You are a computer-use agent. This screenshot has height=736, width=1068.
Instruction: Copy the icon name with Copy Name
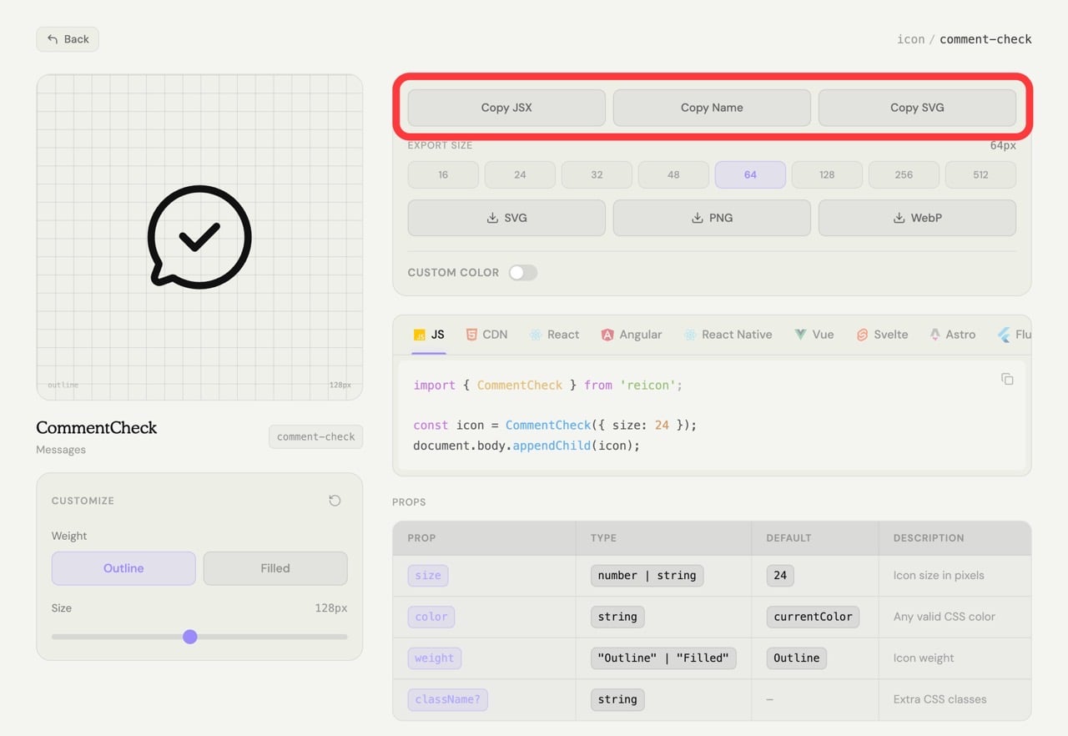click(x=712, y=108)
